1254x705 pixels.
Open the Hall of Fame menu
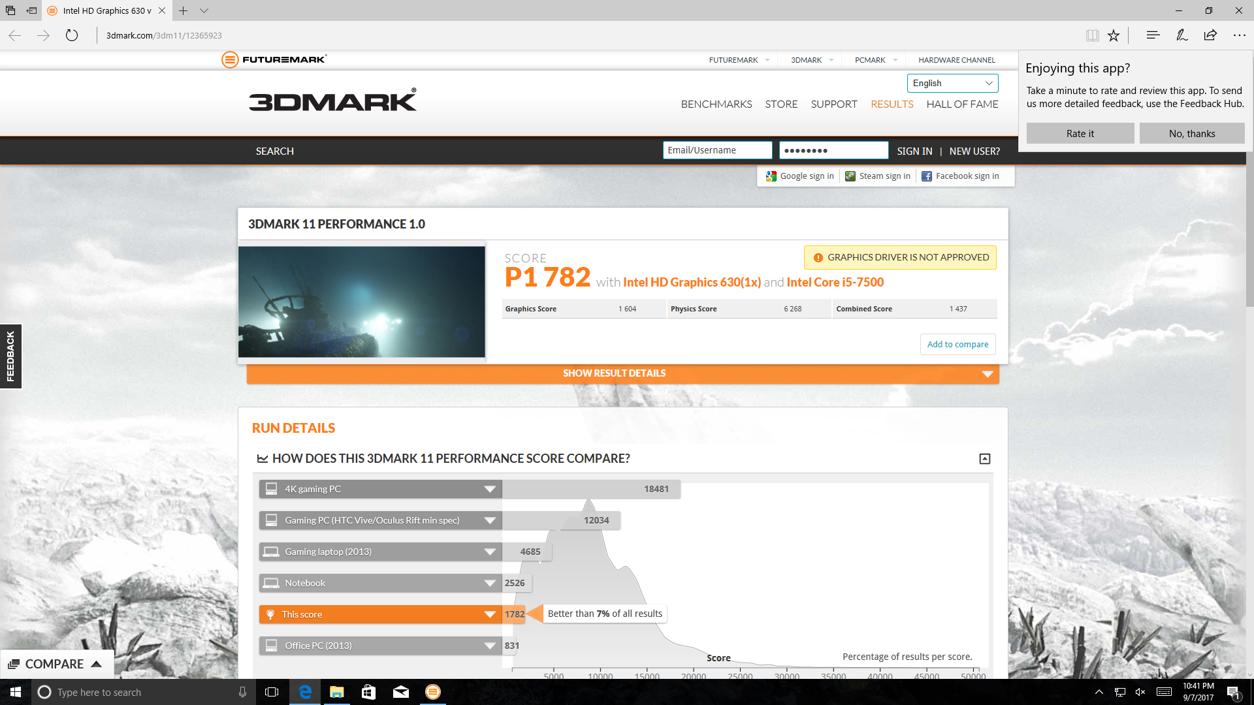tap(962, 104)
